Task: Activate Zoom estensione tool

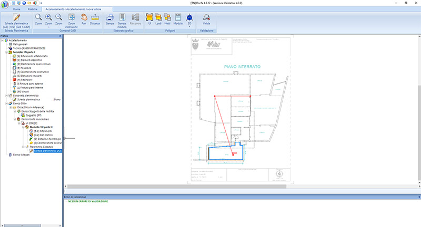Action: coord(72,20)
